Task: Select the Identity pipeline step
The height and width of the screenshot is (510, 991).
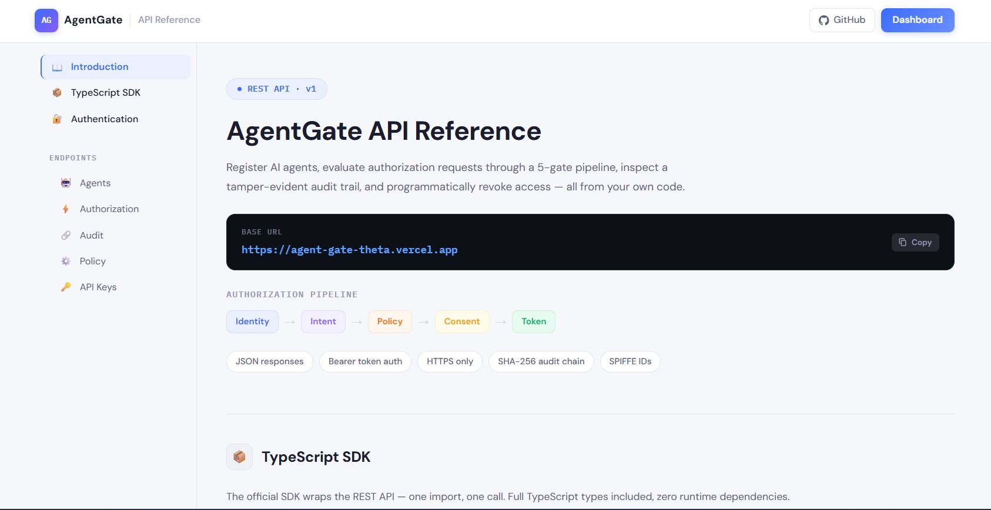Action: (x=252, y=321)
